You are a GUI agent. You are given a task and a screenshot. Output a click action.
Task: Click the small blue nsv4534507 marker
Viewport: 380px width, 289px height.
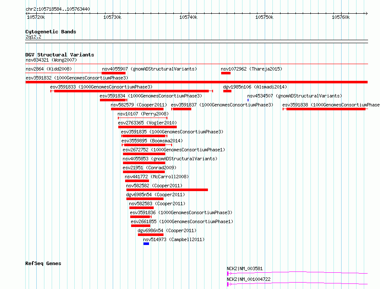248,100
